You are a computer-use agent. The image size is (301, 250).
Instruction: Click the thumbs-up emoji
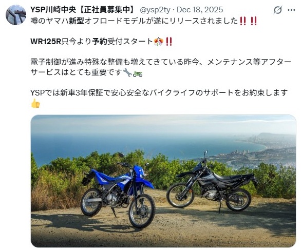35,103
